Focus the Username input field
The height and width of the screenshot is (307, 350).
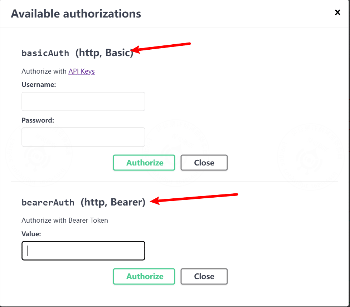(x=83, y=101)
